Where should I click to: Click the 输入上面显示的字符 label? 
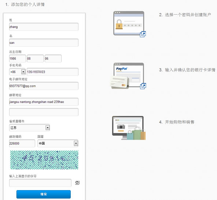click(23, 176)
